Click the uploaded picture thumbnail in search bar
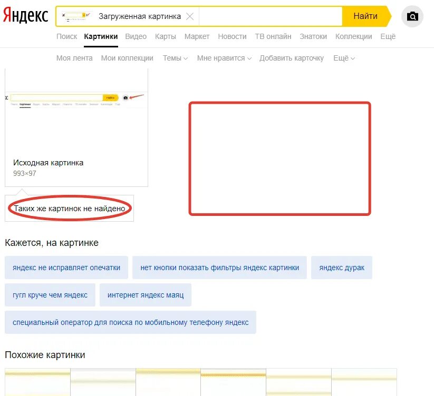The image size is (434, 396). pos(76,16)
